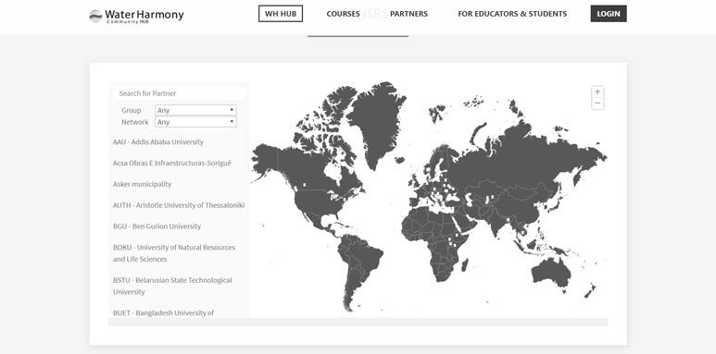Zoom out of the map with minus button
716x354 pixels.
(x=597, y=104)
